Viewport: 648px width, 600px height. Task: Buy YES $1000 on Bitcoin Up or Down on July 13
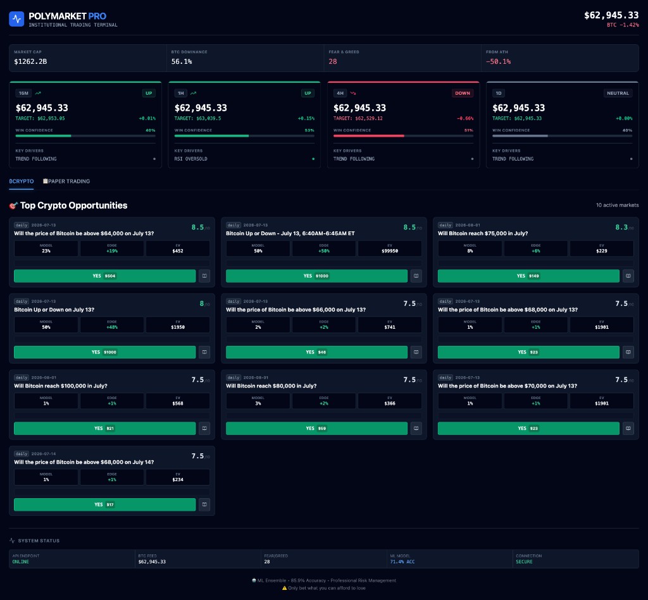[105, 352]
